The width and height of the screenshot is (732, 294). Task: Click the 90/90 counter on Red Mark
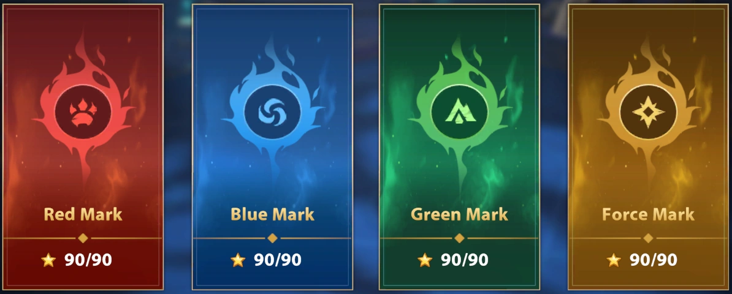pyautogui.click(x=88, y=260)
